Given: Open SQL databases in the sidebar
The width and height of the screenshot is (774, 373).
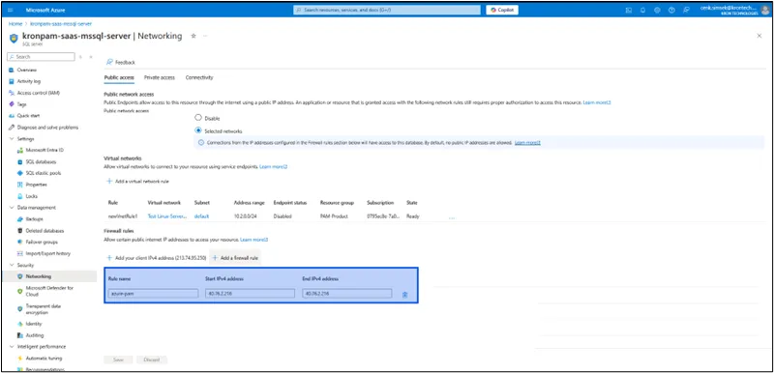Looking at the screenshot, I should coord(41,161).
